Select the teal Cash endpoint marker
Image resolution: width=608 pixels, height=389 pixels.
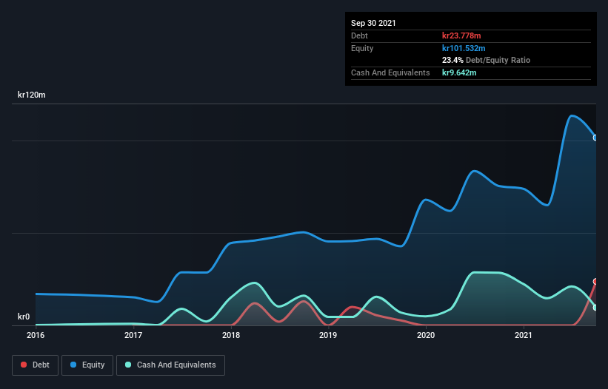tap(595, 308)
